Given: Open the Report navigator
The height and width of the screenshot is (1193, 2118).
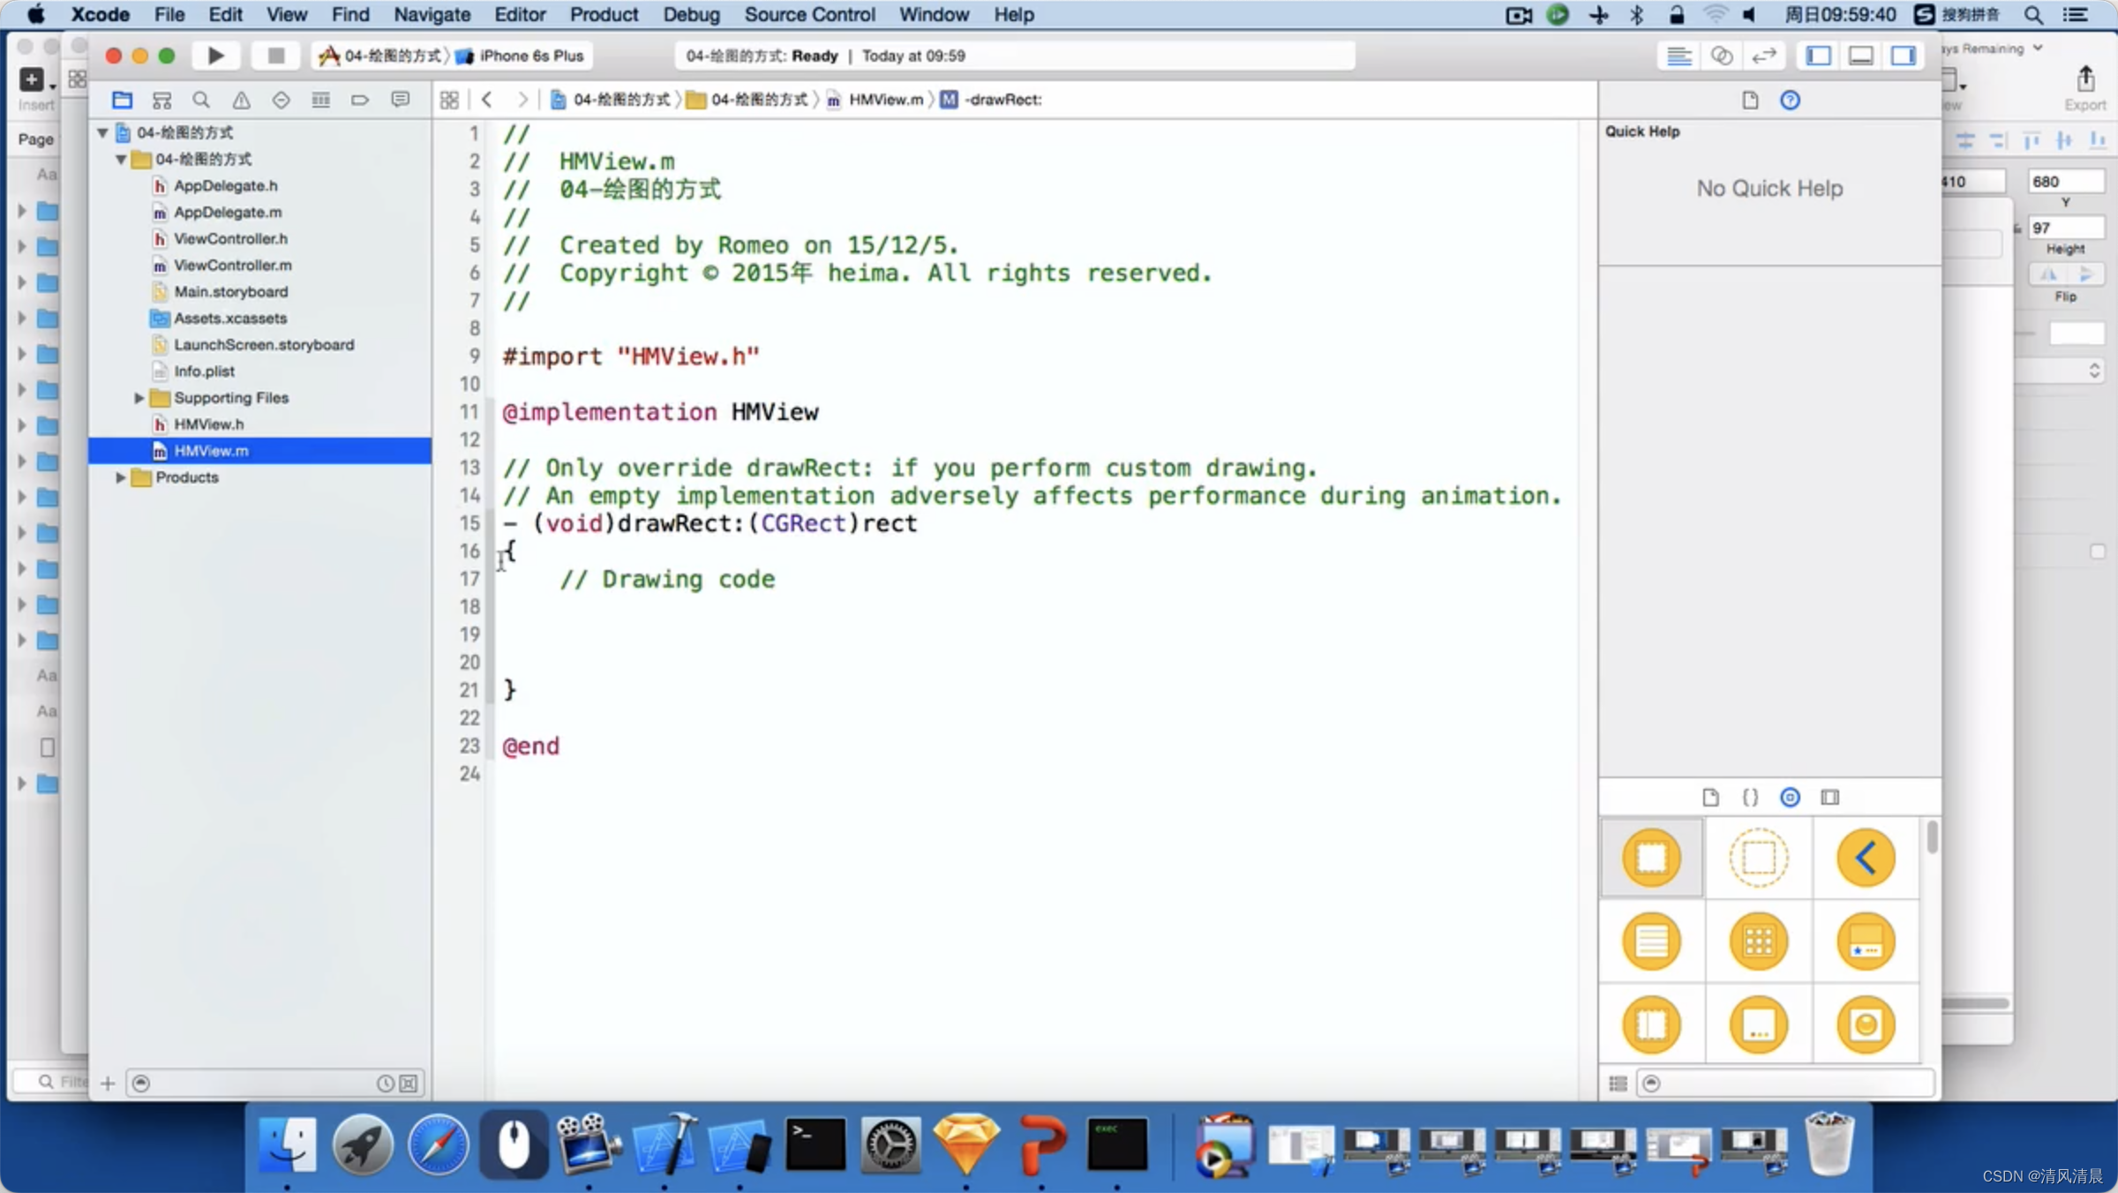Looking at the screenshot, I should (400, 100).
